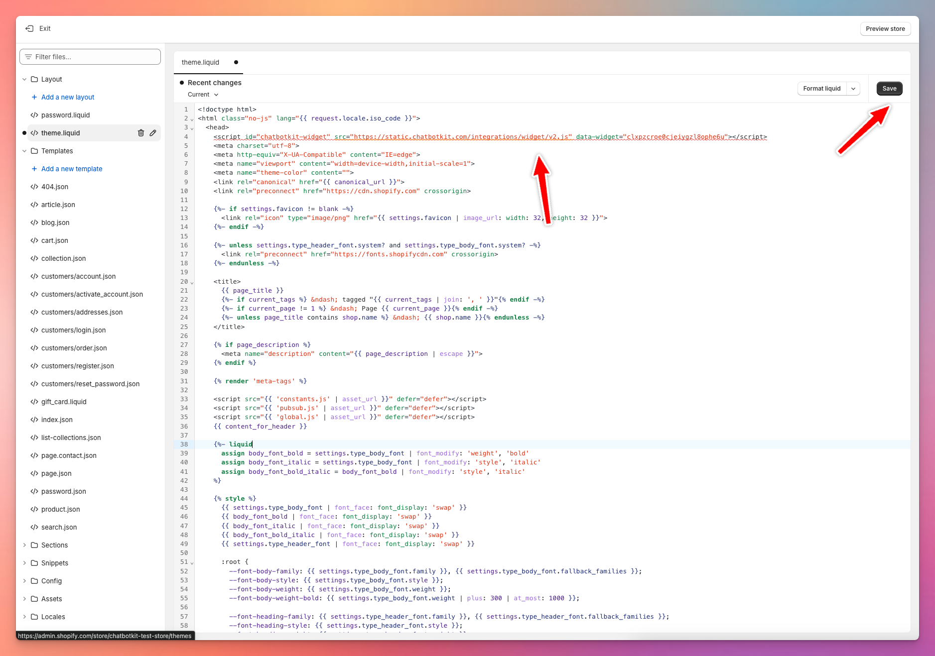
Task: Click the folder icon for Assets
Action: (34, 599)
